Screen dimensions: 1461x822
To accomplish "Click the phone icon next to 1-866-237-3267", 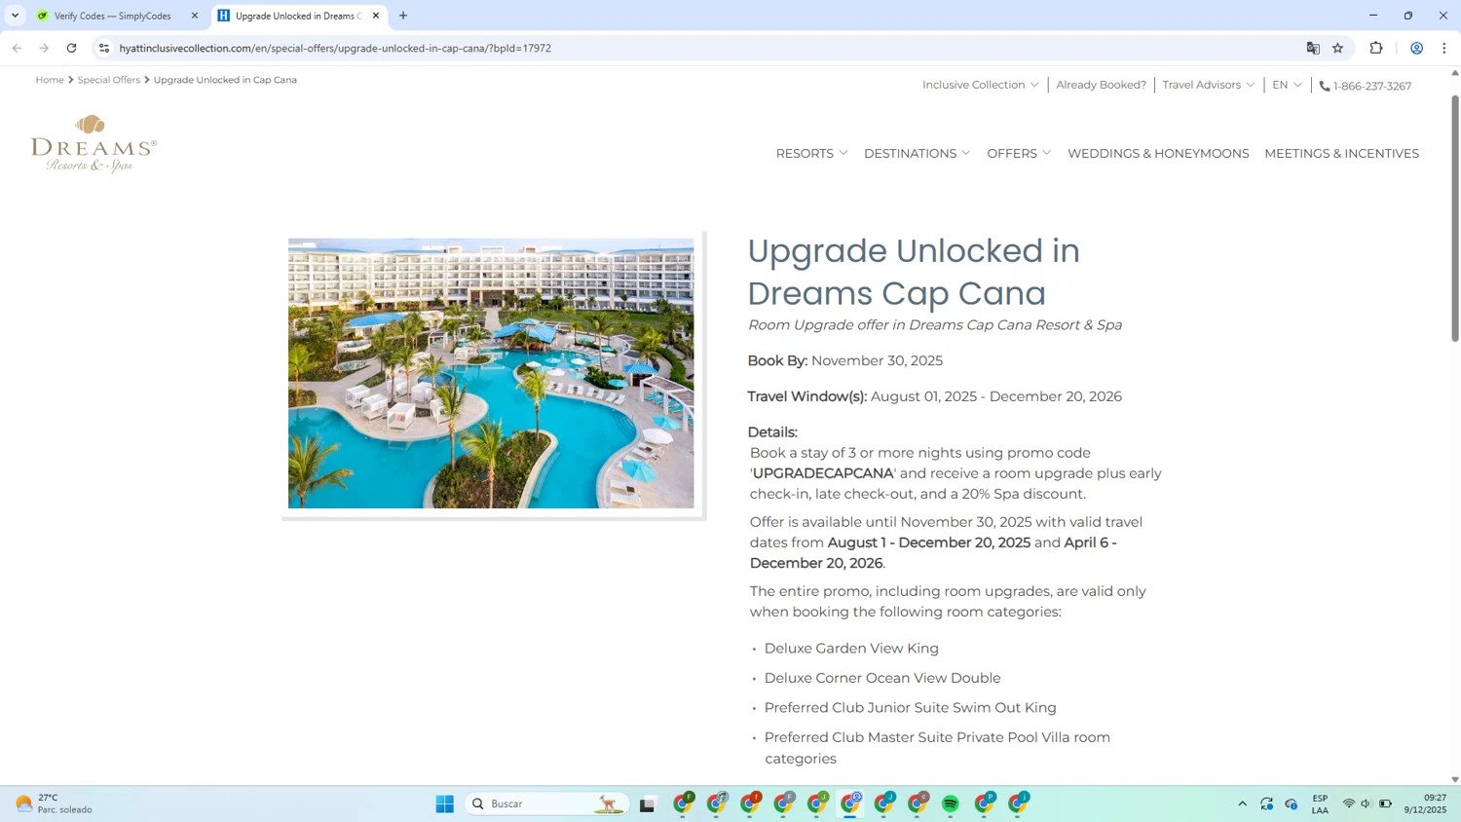I will (1325, 86).
